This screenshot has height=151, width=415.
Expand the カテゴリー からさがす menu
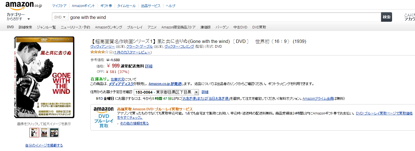18,17
